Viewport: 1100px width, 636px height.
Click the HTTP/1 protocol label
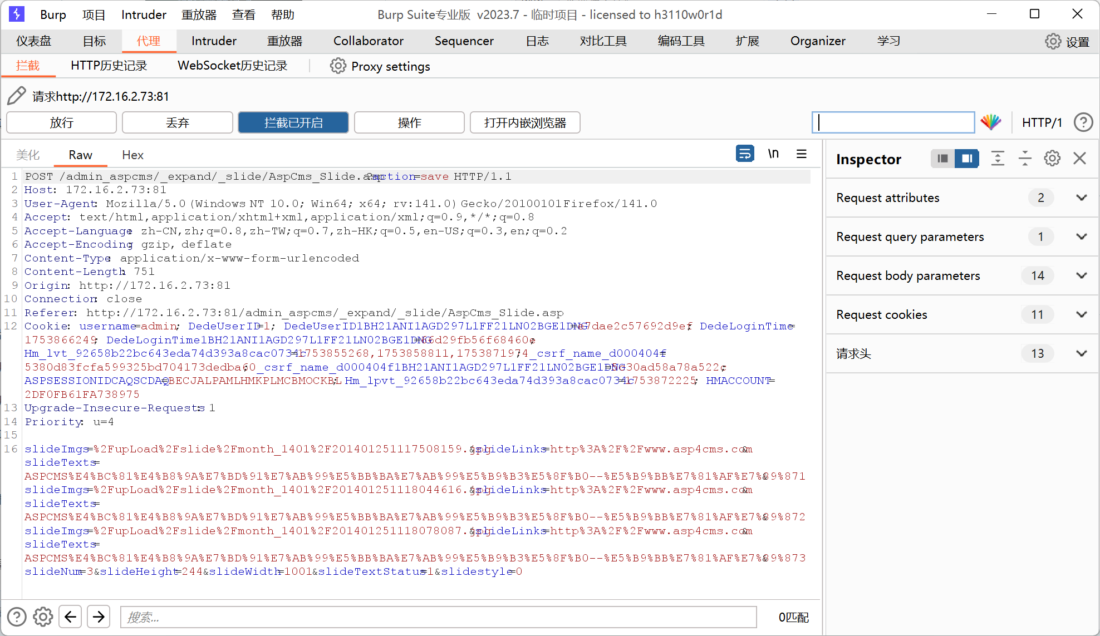pos(1042,122)
